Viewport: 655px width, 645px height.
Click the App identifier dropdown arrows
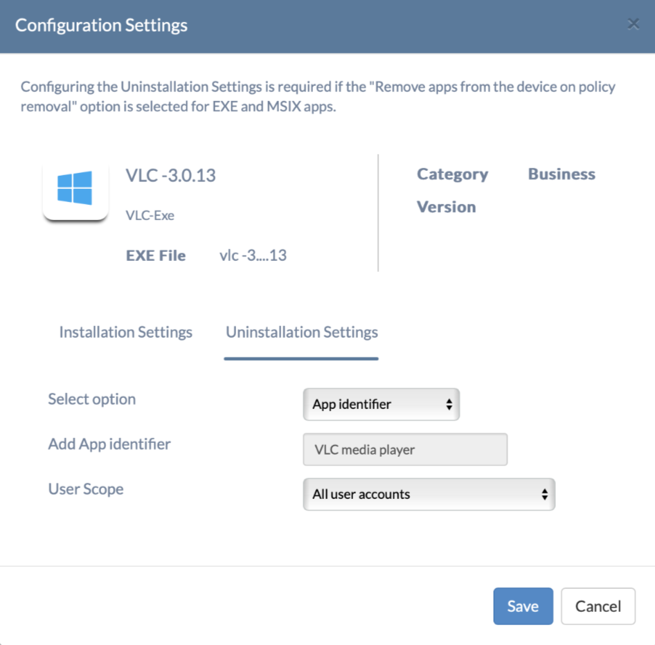coord(449,404)
